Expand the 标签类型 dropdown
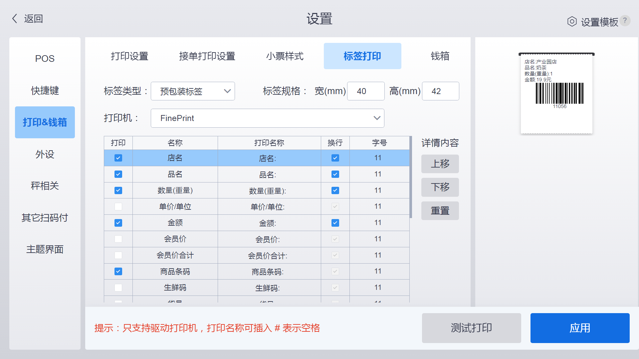The height and width of the screenshot is (359, 639). point(193,91)
